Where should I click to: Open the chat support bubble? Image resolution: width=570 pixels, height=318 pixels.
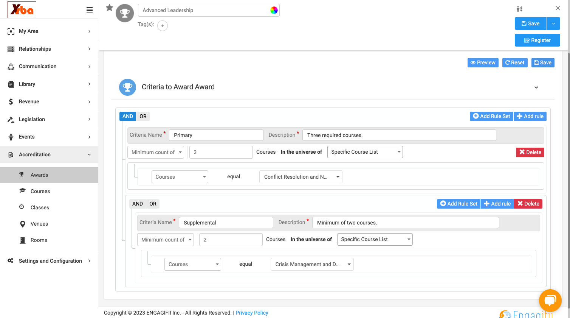click(x=550, y=301)
